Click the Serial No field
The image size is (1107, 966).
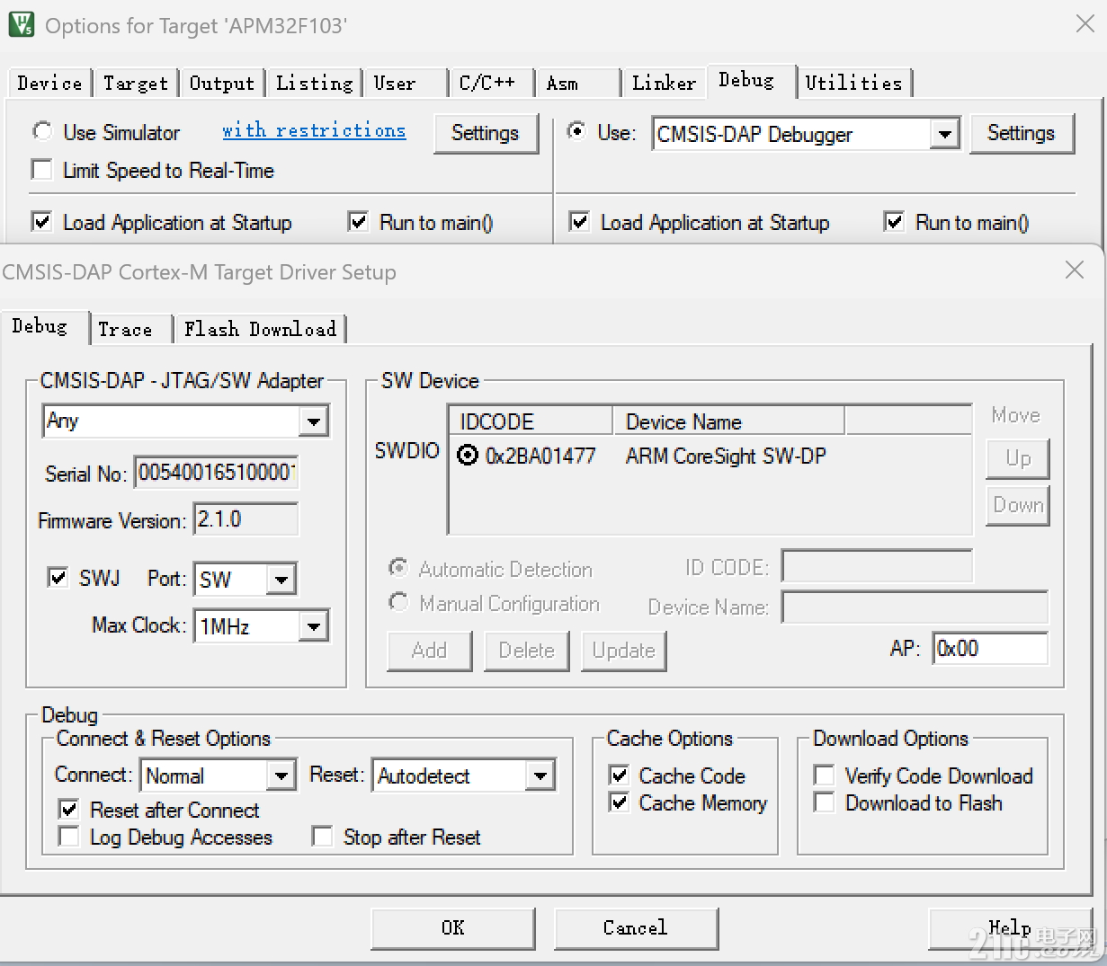pyautogui.click(x=216, y=473)
